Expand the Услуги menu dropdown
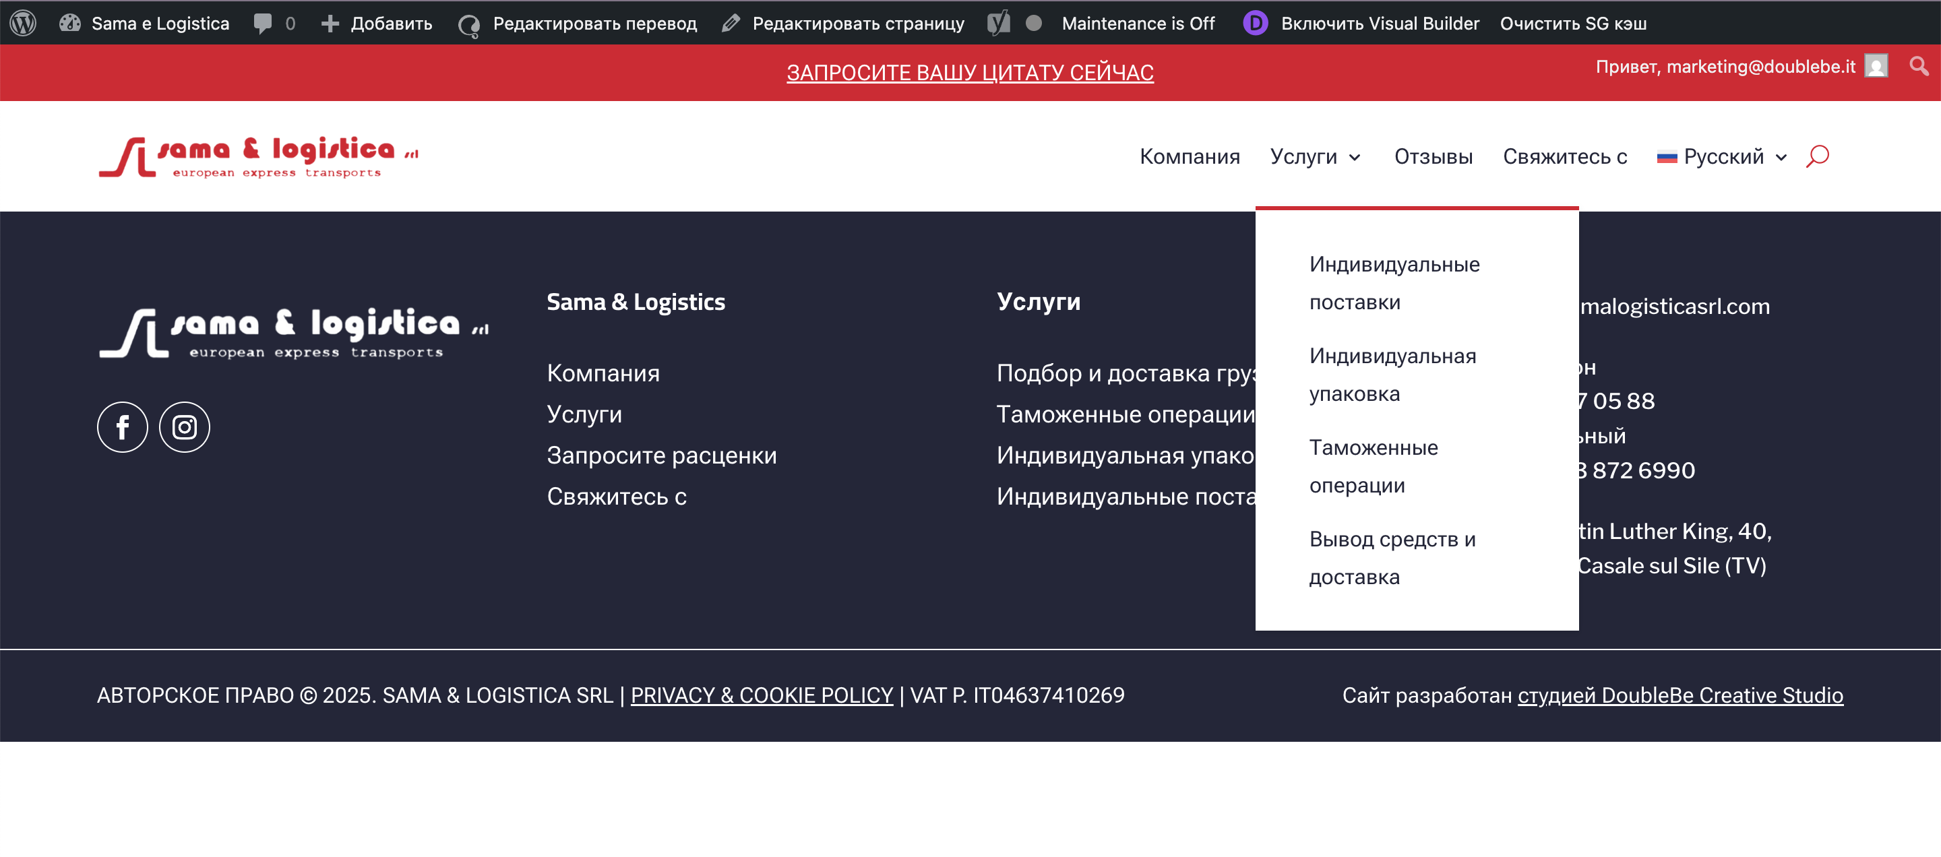The height and width of the screenshot is (857, 1941). point(1315,156)
